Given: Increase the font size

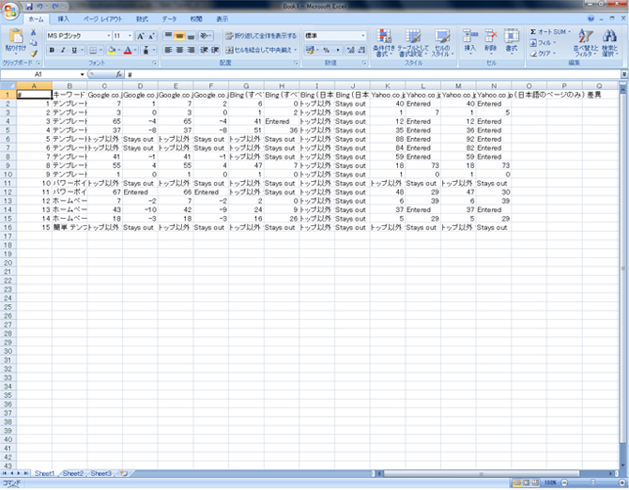Looking at the screenshot, I should coord(141,36).
